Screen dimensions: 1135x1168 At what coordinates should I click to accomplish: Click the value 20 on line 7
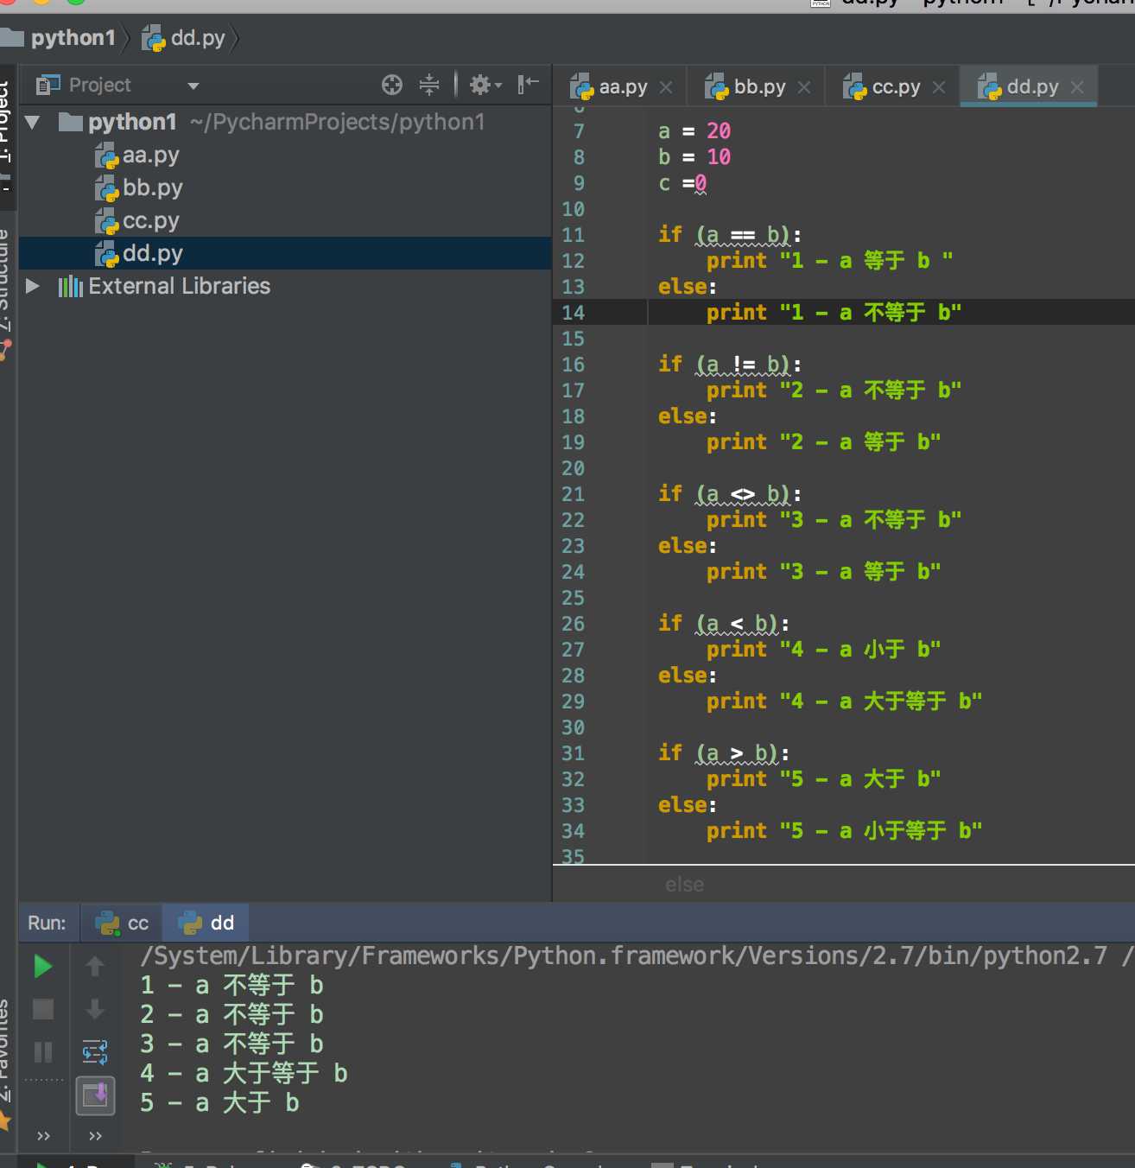(719, 131)
